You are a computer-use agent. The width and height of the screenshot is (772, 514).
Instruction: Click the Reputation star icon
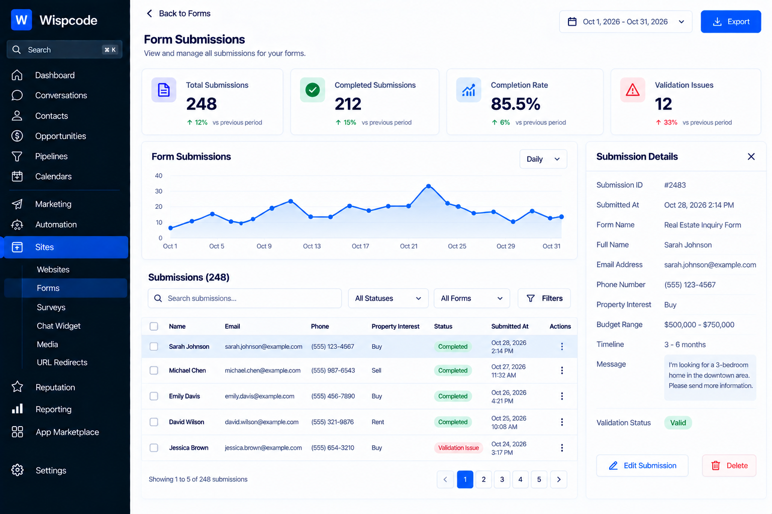(17, 388)
